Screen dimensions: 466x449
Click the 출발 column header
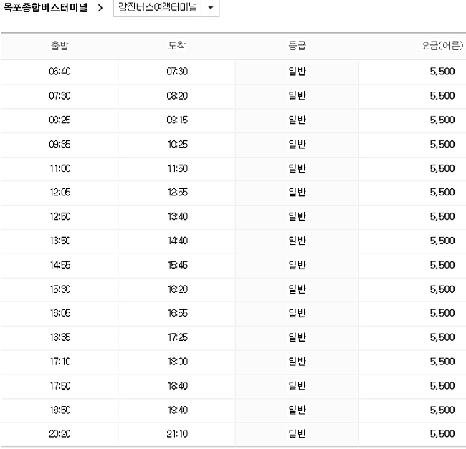point(60,46)
